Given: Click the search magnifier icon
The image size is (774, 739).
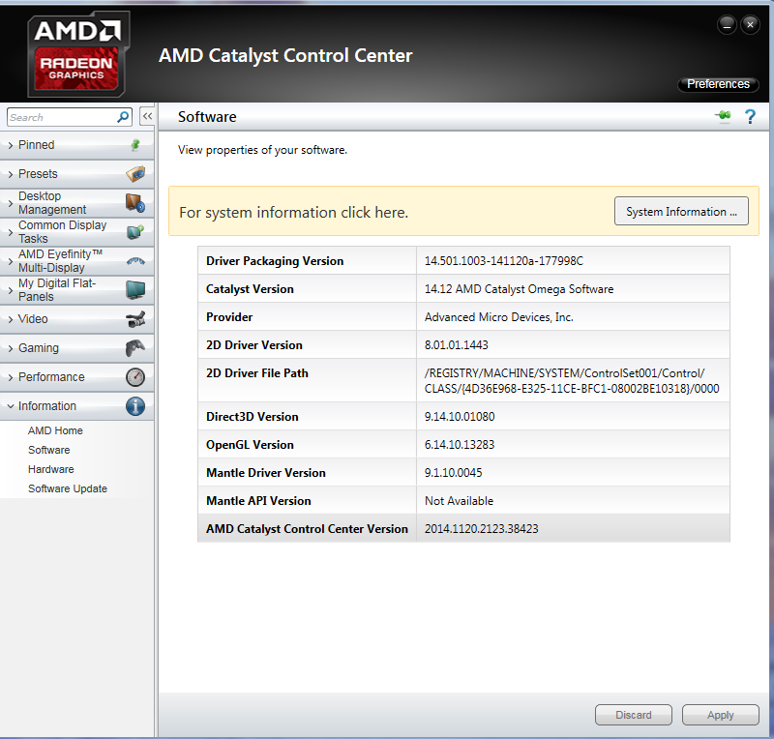Looking at the screenshot, I should [123, 117].
